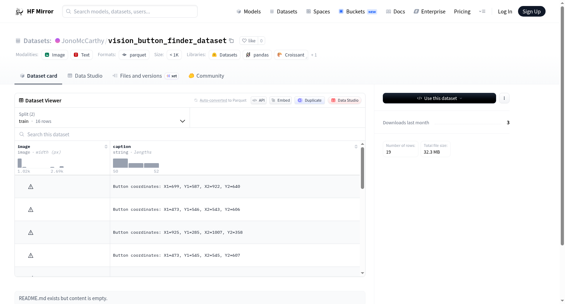The width and height of the screenshot is (565, 304).
Task: Click the first image width histogram bar
Action: (x=20, y=163)
